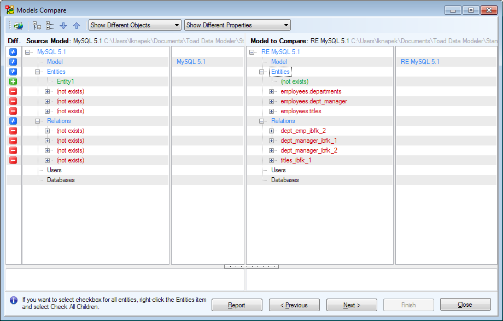Click the Close button at bottom right
Image resolution: width=503 pixels, height=321 pixels.
pos(465,304)
